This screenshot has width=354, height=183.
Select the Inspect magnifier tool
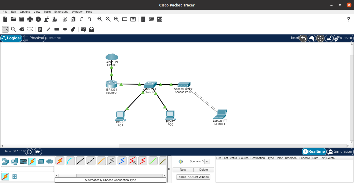(13, 29)
